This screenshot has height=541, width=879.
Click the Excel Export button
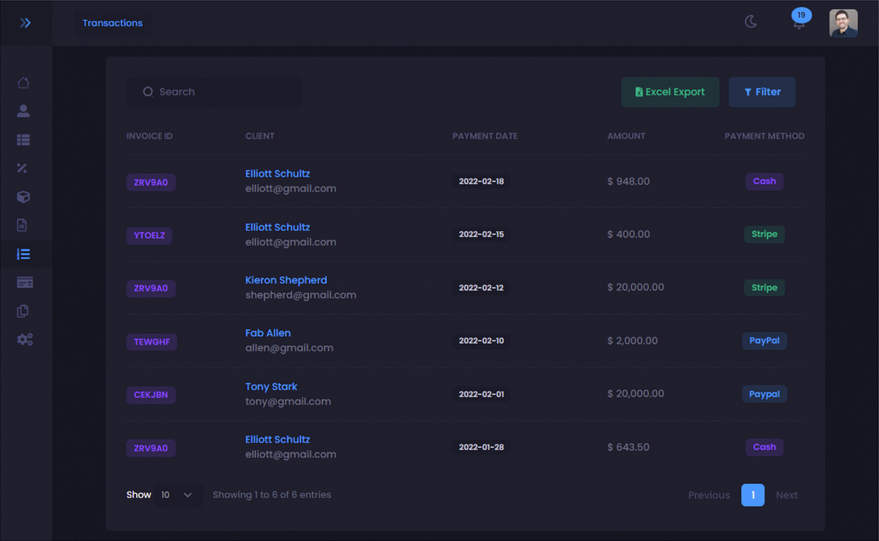point(670,92)
